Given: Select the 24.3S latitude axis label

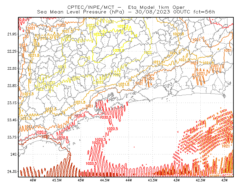Looking at the screenshot, I should point(12,171).
